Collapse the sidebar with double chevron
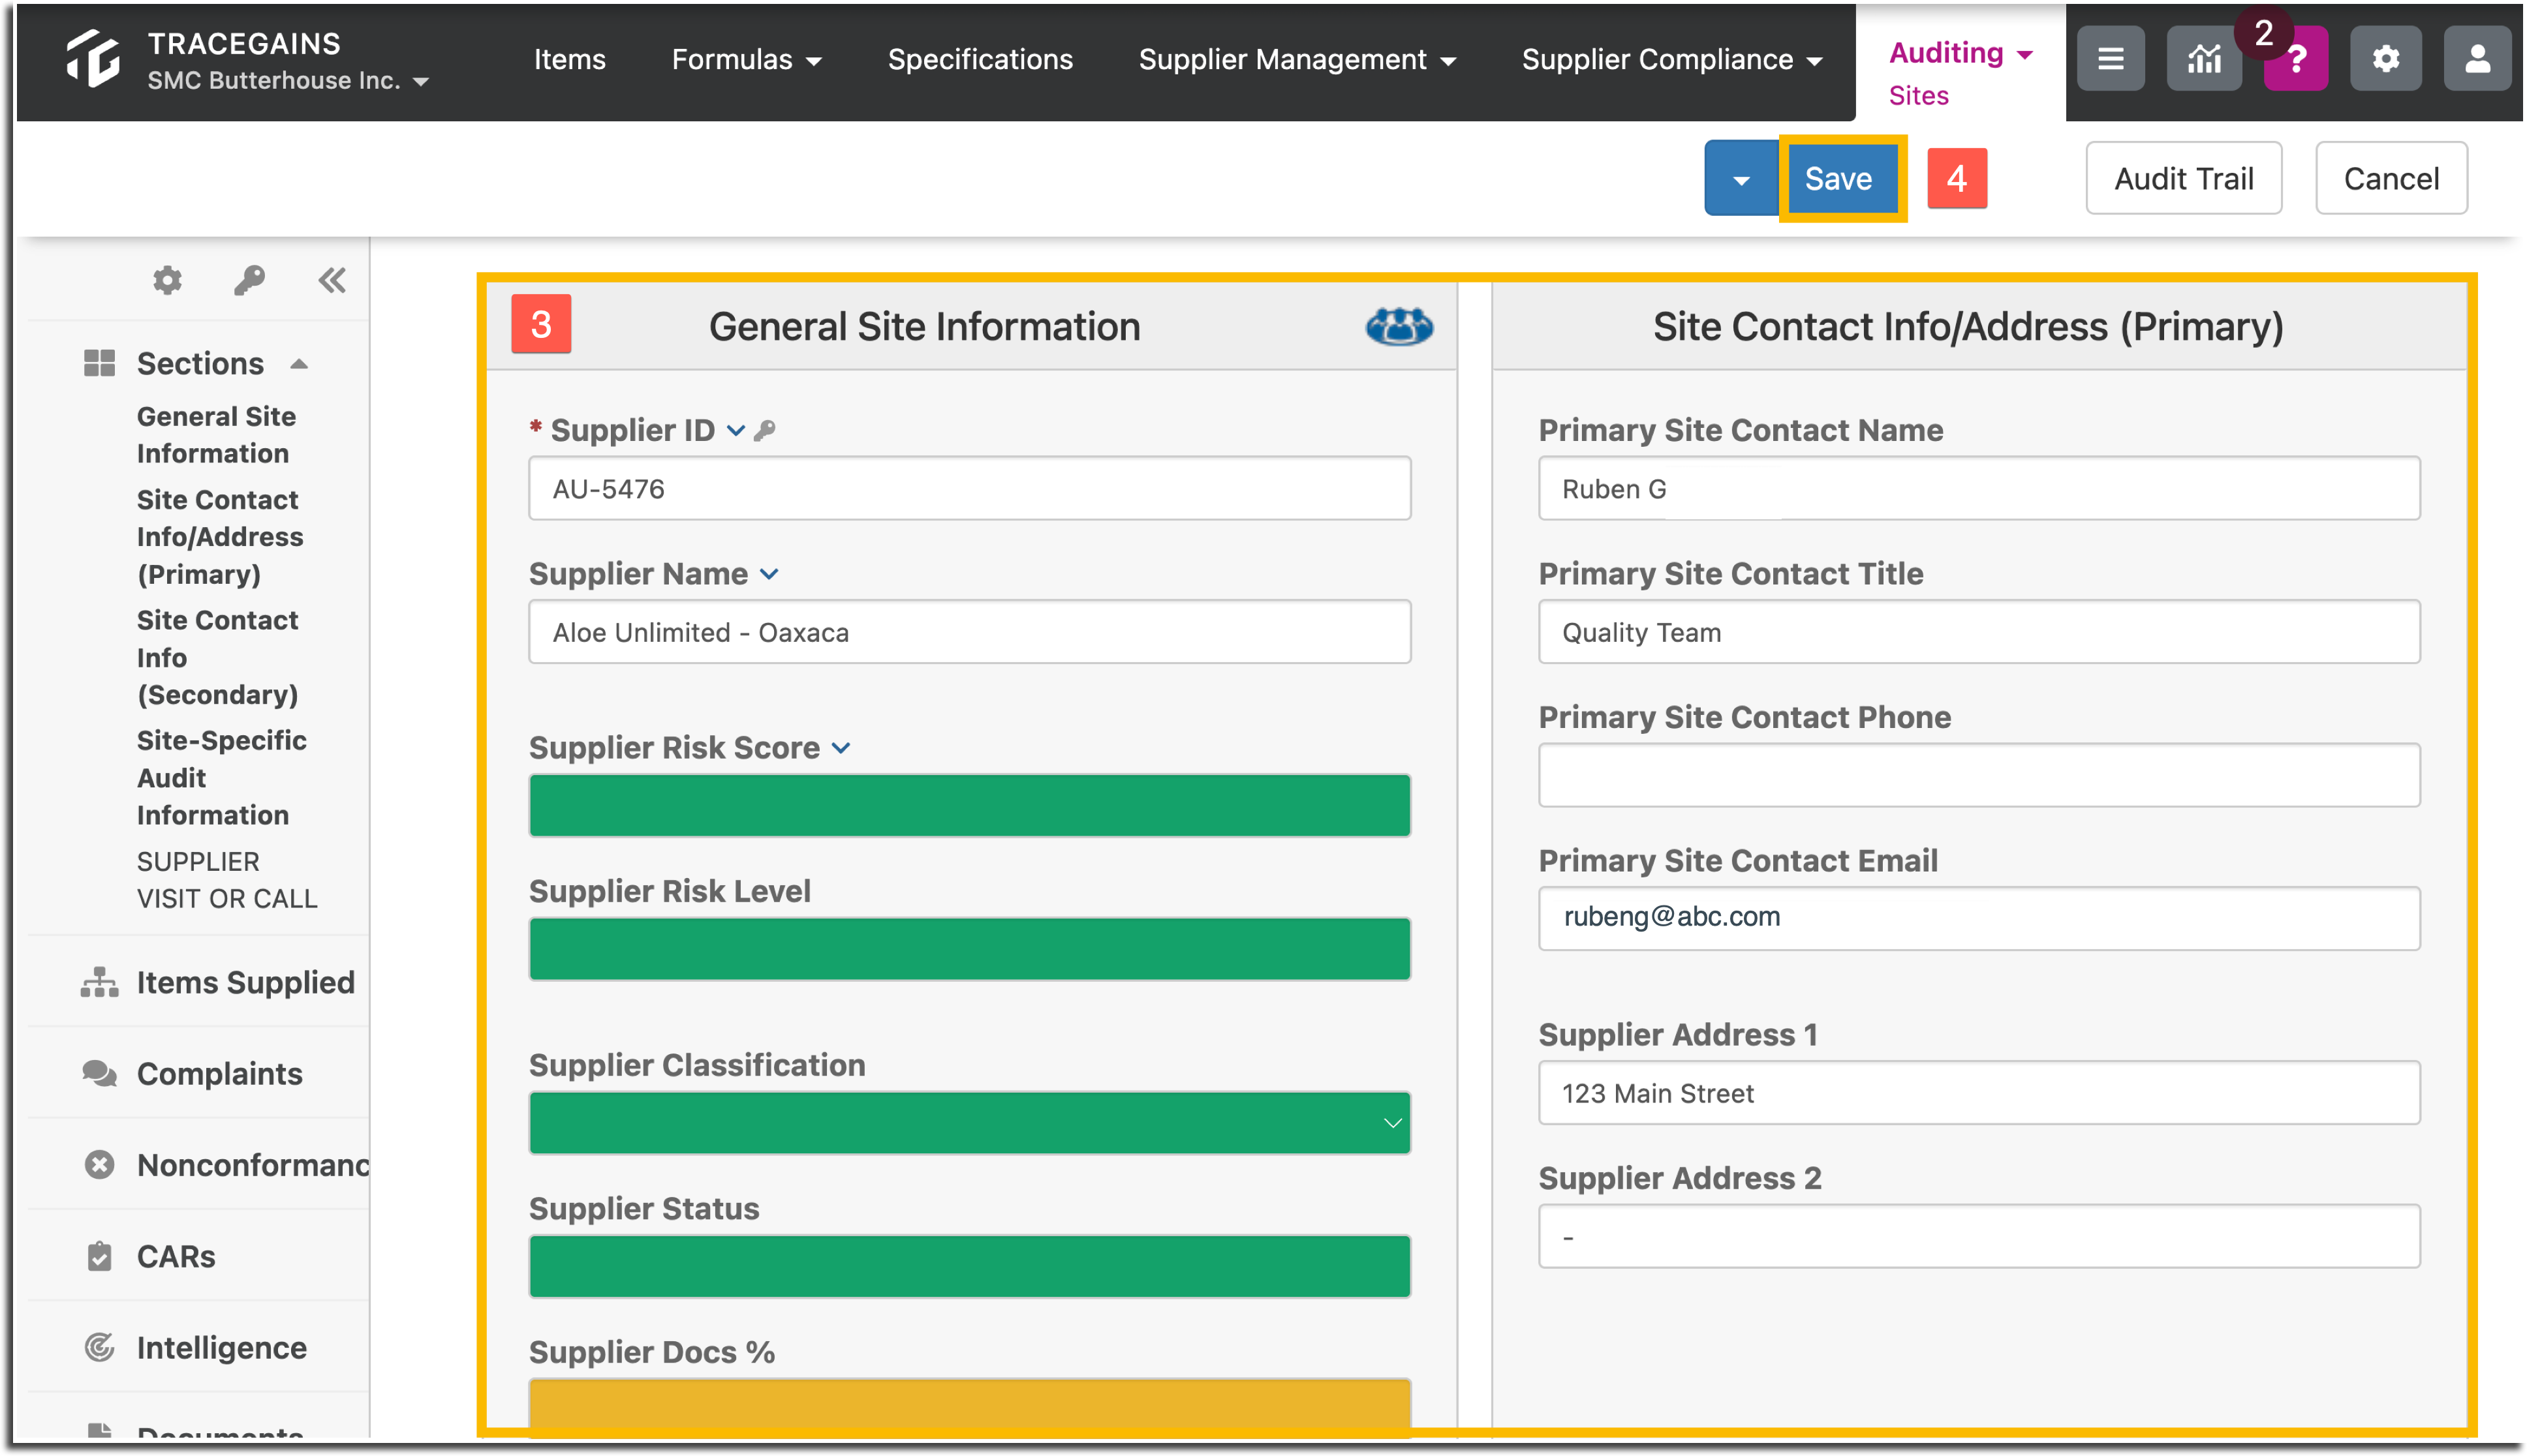Image resolution: width=2527 pixels, height=1456 pixels. 332,280
